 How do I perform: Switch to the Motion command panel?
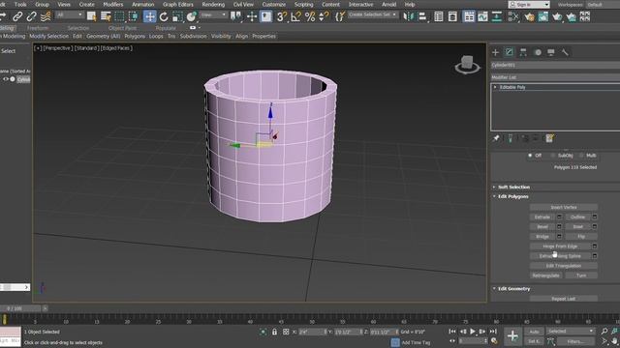pos(538,52)
